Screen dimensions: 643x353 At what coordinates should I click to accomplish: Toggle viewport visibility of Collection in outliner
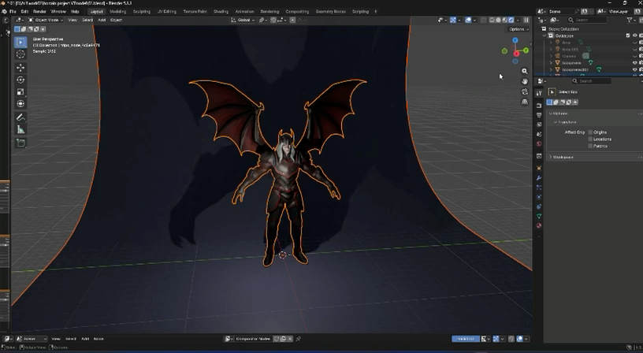(x=635, y=35)
